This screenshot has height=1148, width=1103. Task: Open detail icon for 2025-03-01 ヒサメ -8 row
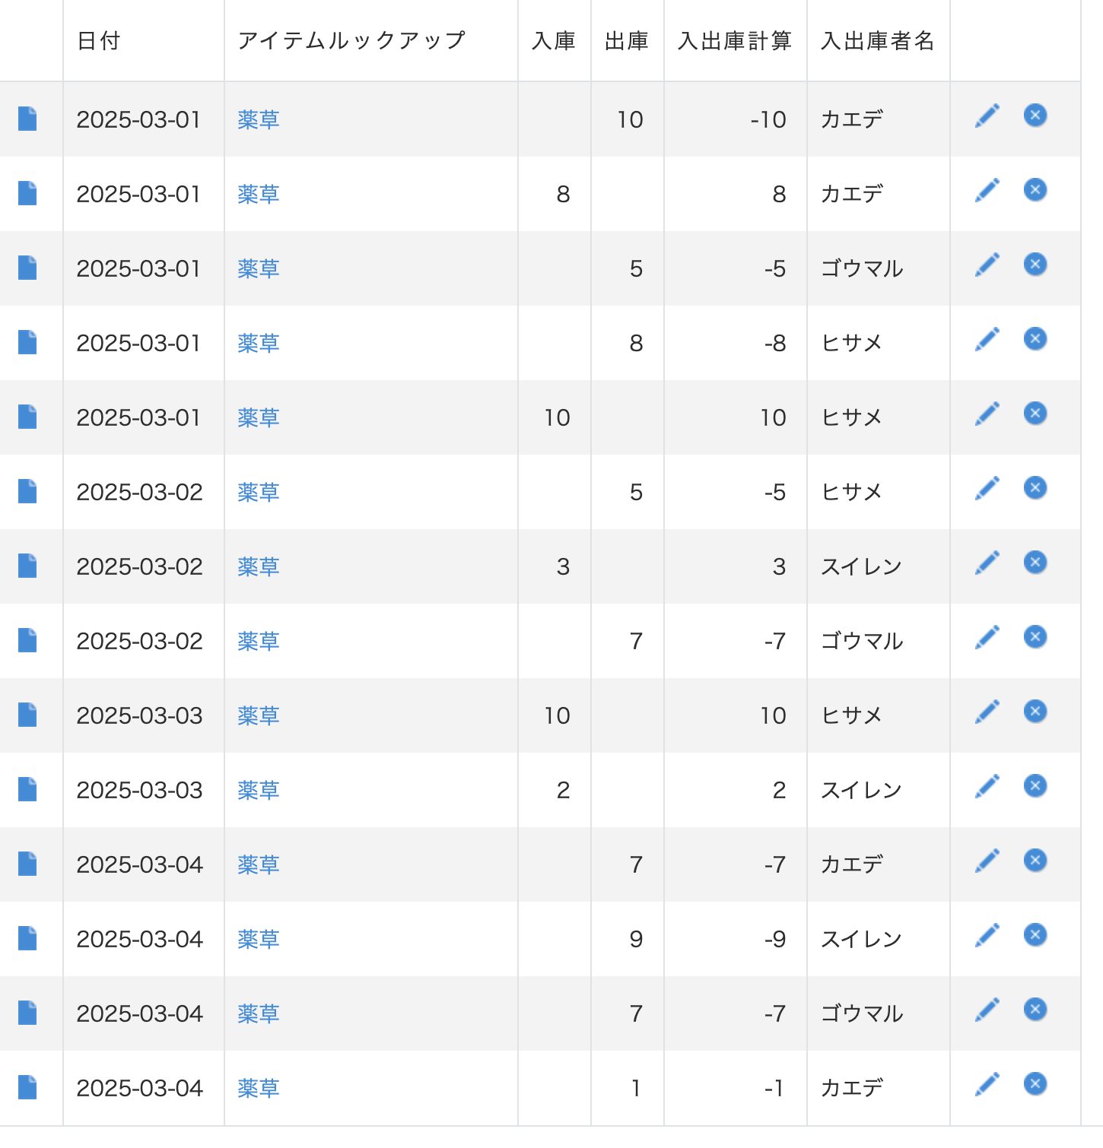pos(27,342)
